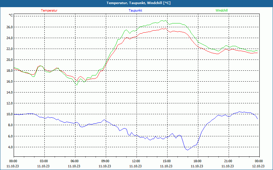Click the chart title 'Temperatur, Taupunkt, Windchill [°C]'
The width and height of the screenshot is (273, 170).
(x=139, y=3)
